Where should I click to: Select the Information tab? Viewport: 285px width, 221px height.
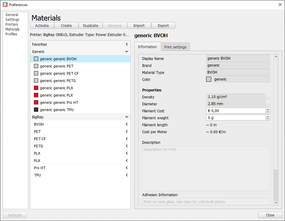point(147,47)
